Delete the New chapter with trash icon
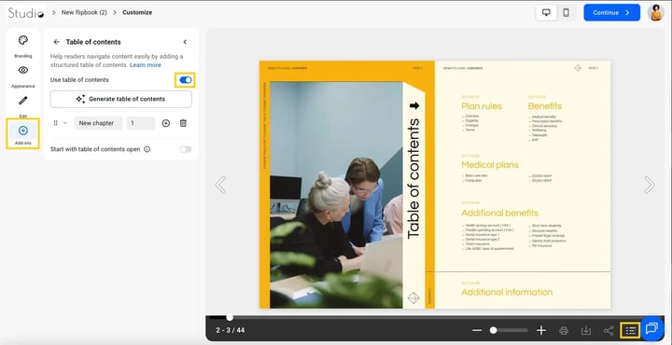672x345 pixels. [183, 123]
